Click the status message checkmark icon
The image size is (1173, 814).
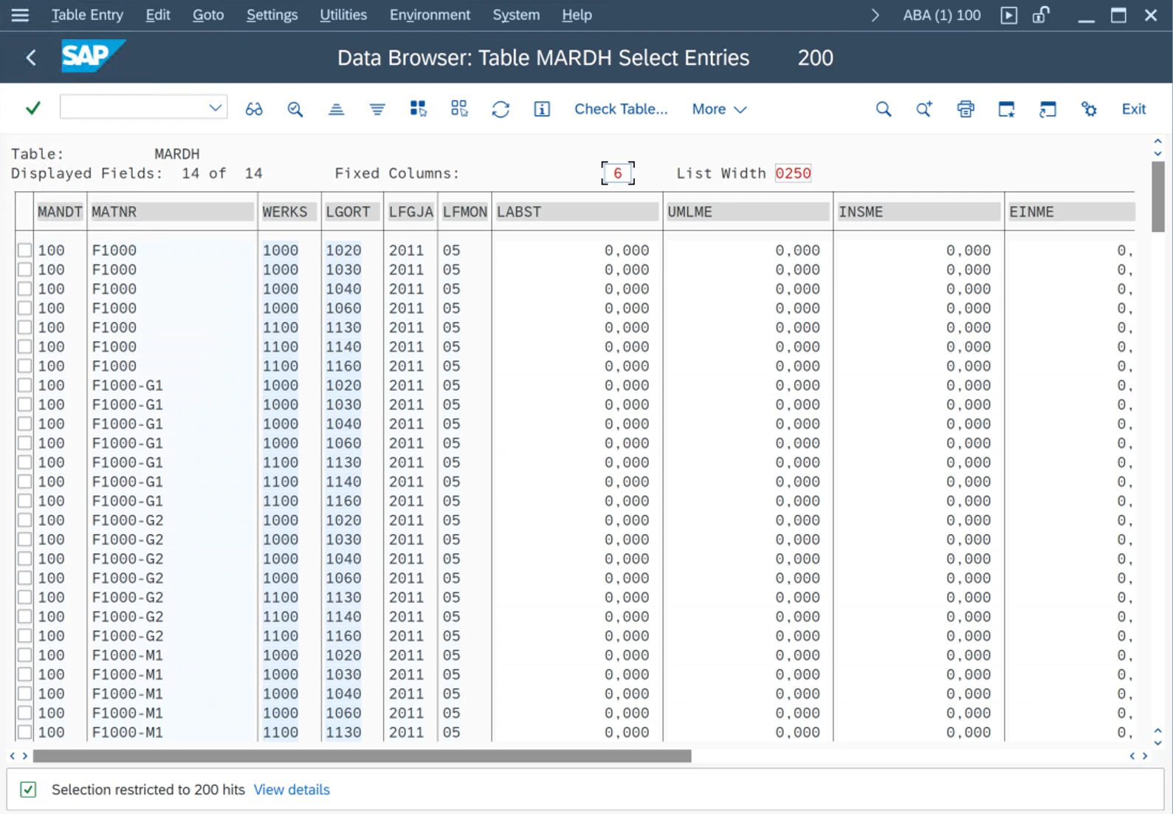pyautogui.click(x=28, y=790)
